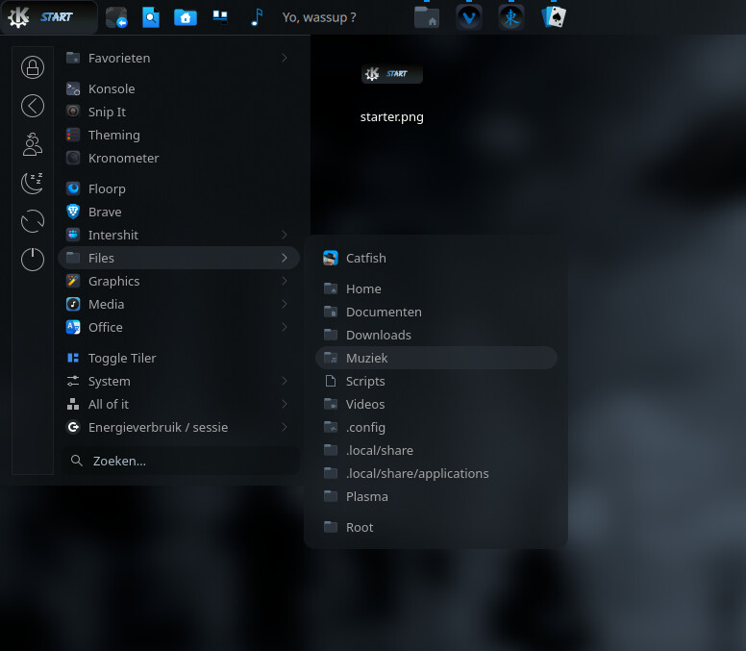
Task: Click the switch user icon
Action: (33, 144)
